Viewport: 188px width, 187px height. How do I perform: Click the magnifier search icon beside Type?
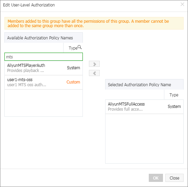[x=79, y=47]
